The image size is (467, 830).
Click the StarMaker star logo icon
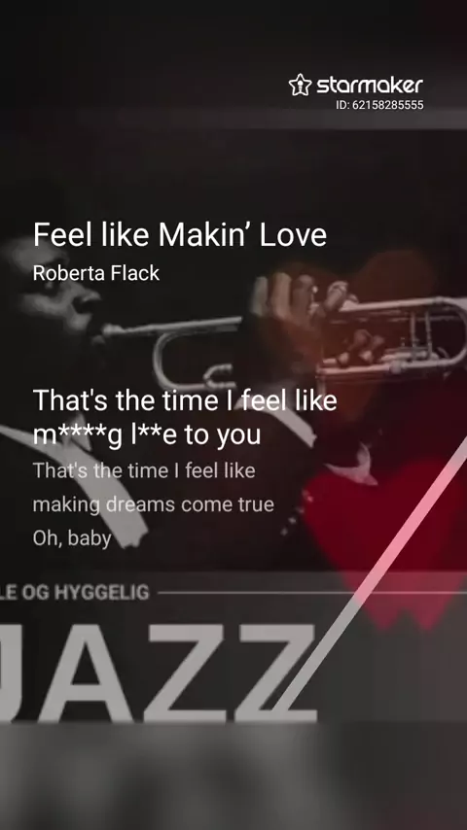[300, 85]
